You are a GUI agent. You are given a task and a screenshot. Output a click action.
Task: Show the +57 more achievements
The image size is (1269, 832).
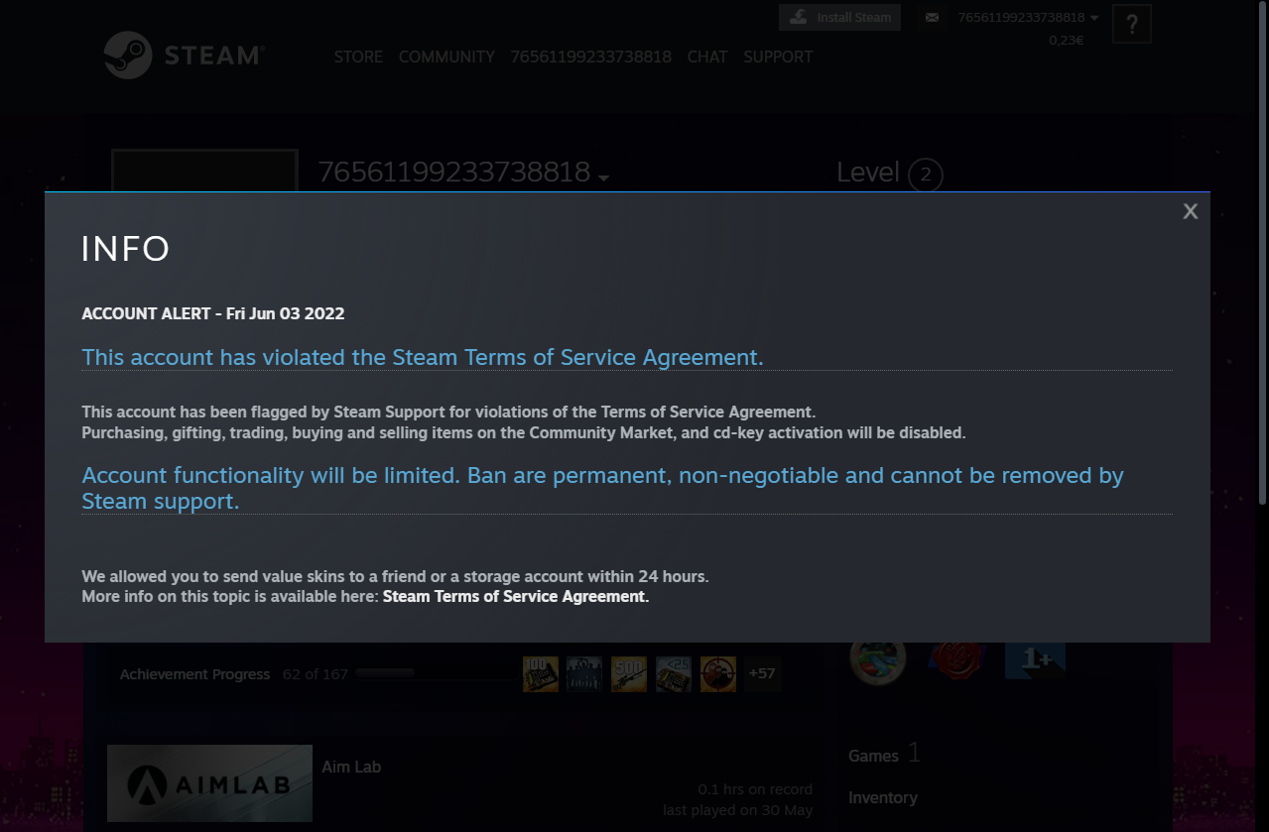click(762, 673)
